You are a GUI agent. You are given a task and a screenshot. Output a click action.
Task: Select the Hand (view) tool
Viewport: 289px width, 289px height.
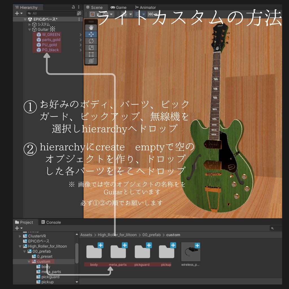click(x=91, y=28)
